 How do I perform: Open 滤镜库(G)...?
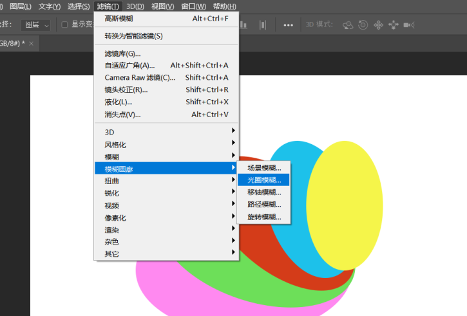tap(166, 53)
